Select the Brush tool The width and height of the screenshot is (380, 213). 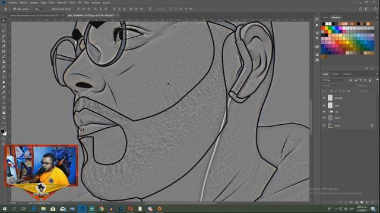(x=4, y=57)
